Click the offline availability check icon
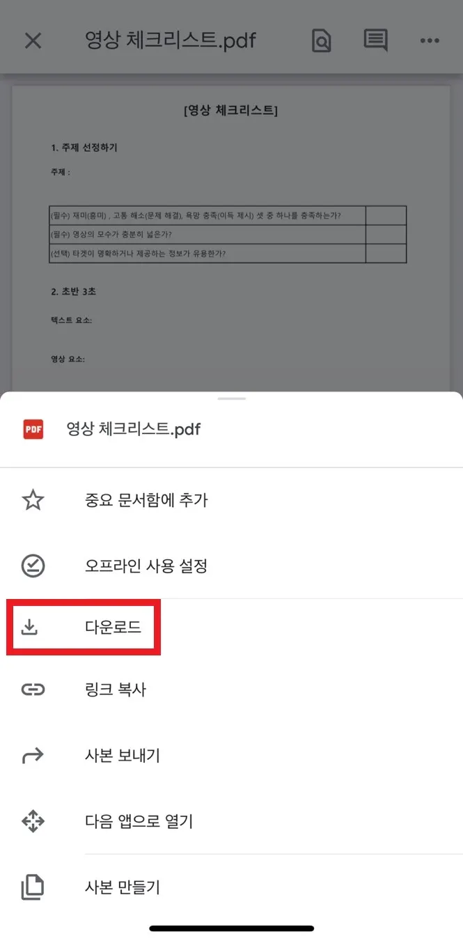Viewport: 463px width, 941px height. 33,566
